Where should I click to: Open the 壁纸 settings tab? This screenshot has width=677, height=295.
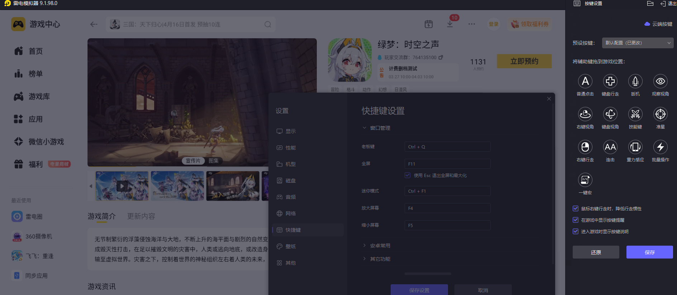[x=308, y=246]
